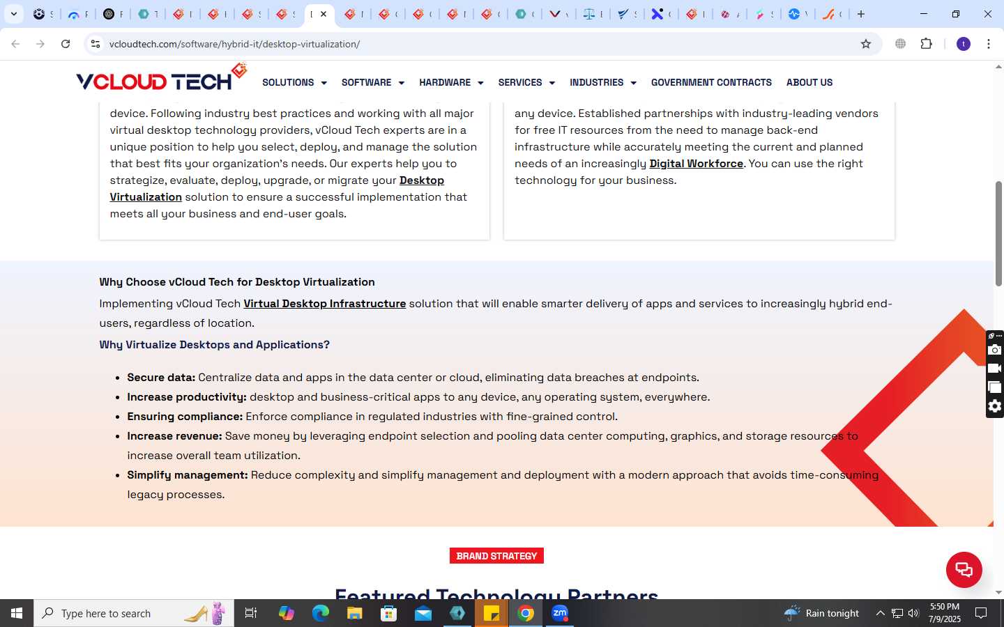The image size is (1004, 627).
Task: Open the red live chat button
Action: coord(964,569)
